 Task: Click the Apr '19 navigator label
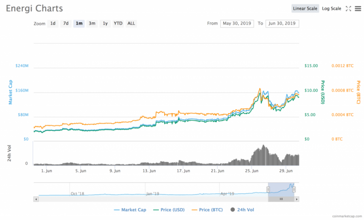(227, 194)
